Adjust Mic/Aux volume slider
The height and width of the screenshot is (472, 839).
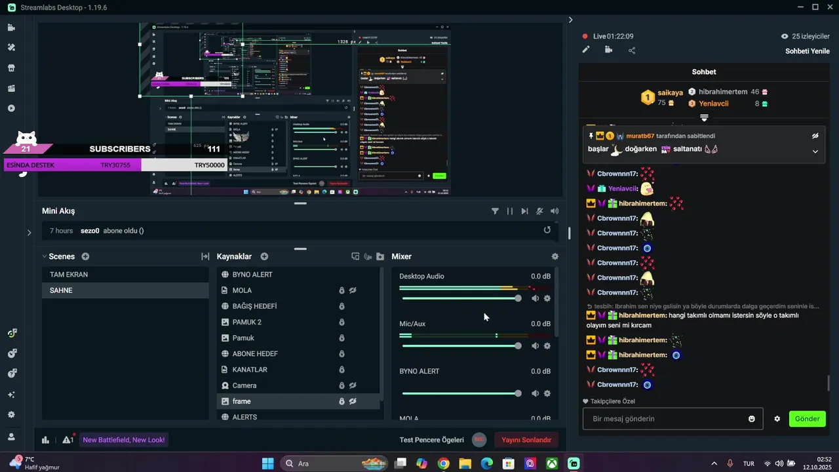coord(460,345)
